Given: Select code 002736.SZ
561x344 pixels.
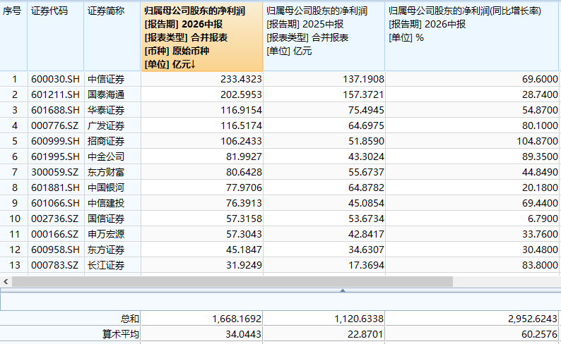Looking at the screenshot, I should 54,219.
